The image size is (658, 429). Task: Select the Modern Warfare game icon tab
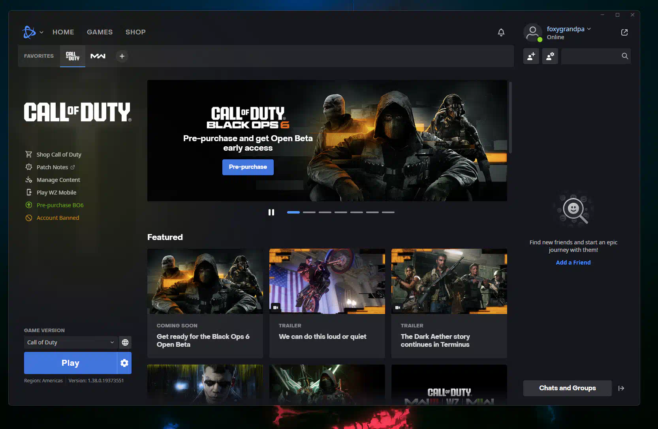point(98,56)
